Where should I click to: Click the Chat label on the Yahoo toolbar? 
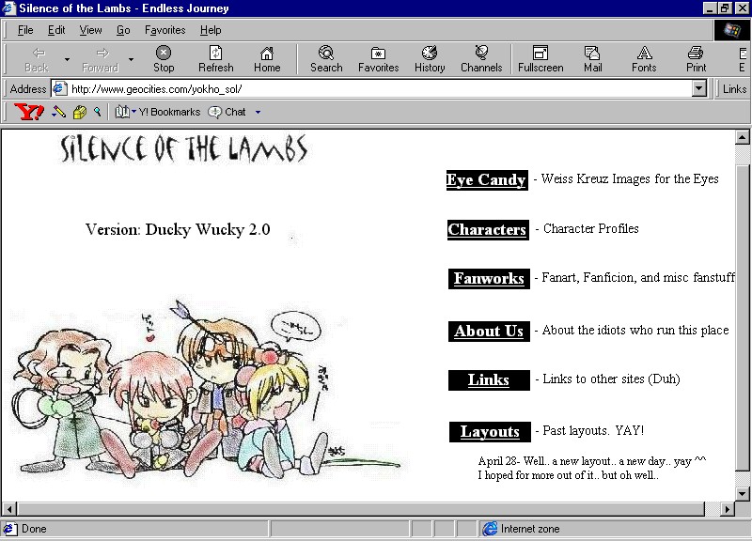point(235,112)
